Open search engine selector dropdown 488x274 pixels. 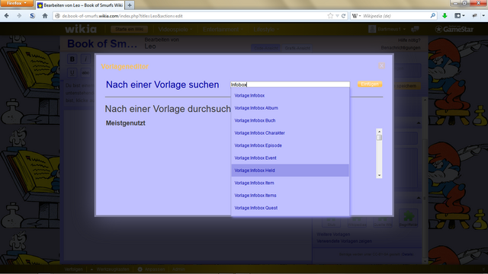click(356, 16)
